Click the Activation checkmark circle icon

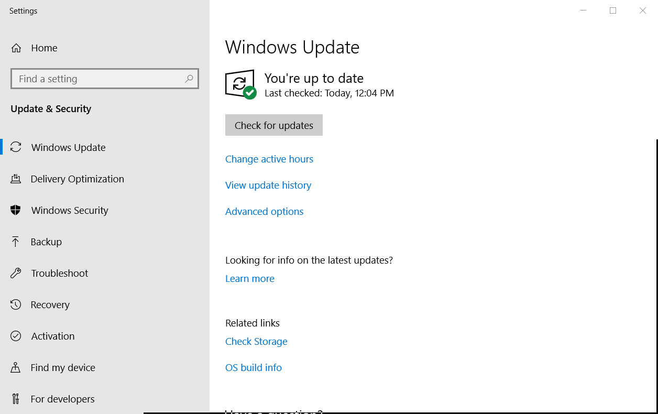16,336
